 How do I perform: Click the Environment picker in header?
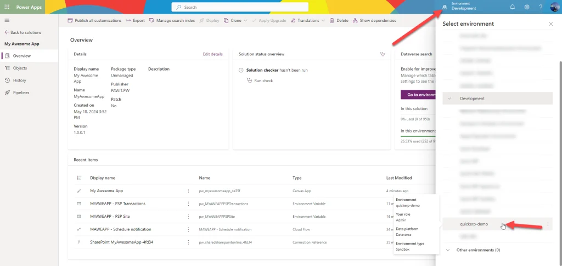coord(460,6)
